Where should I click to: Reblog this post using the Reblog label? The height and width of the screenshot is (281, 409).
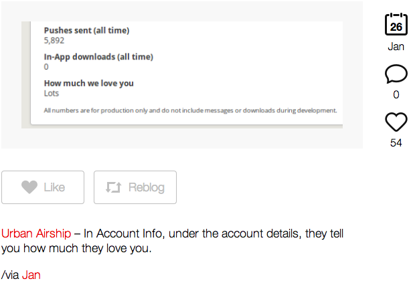click(x=147, y=187)
